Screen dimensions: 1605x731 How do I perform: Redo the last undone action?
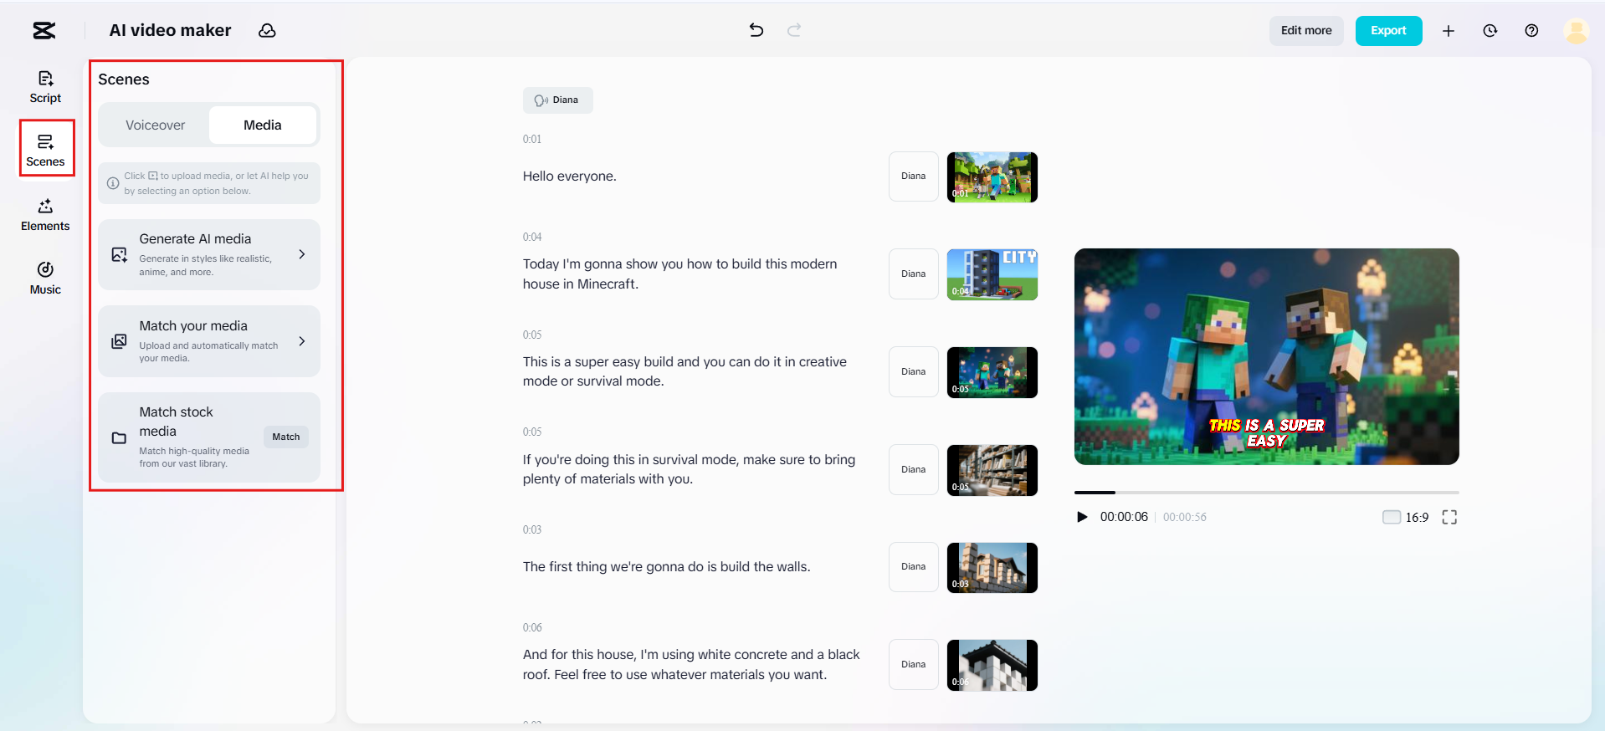tap(794, 30)
